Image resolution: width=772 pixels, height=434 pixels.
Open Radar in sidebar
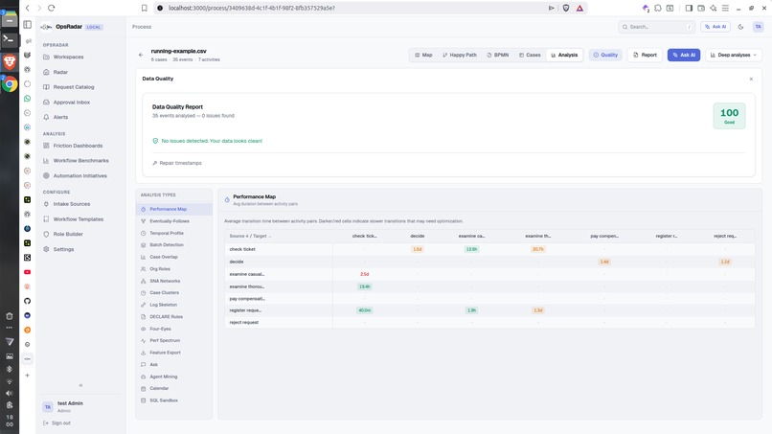60,72
